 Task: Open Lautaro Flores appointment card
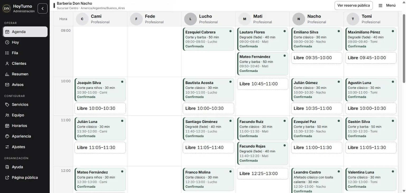pos(262,39)
